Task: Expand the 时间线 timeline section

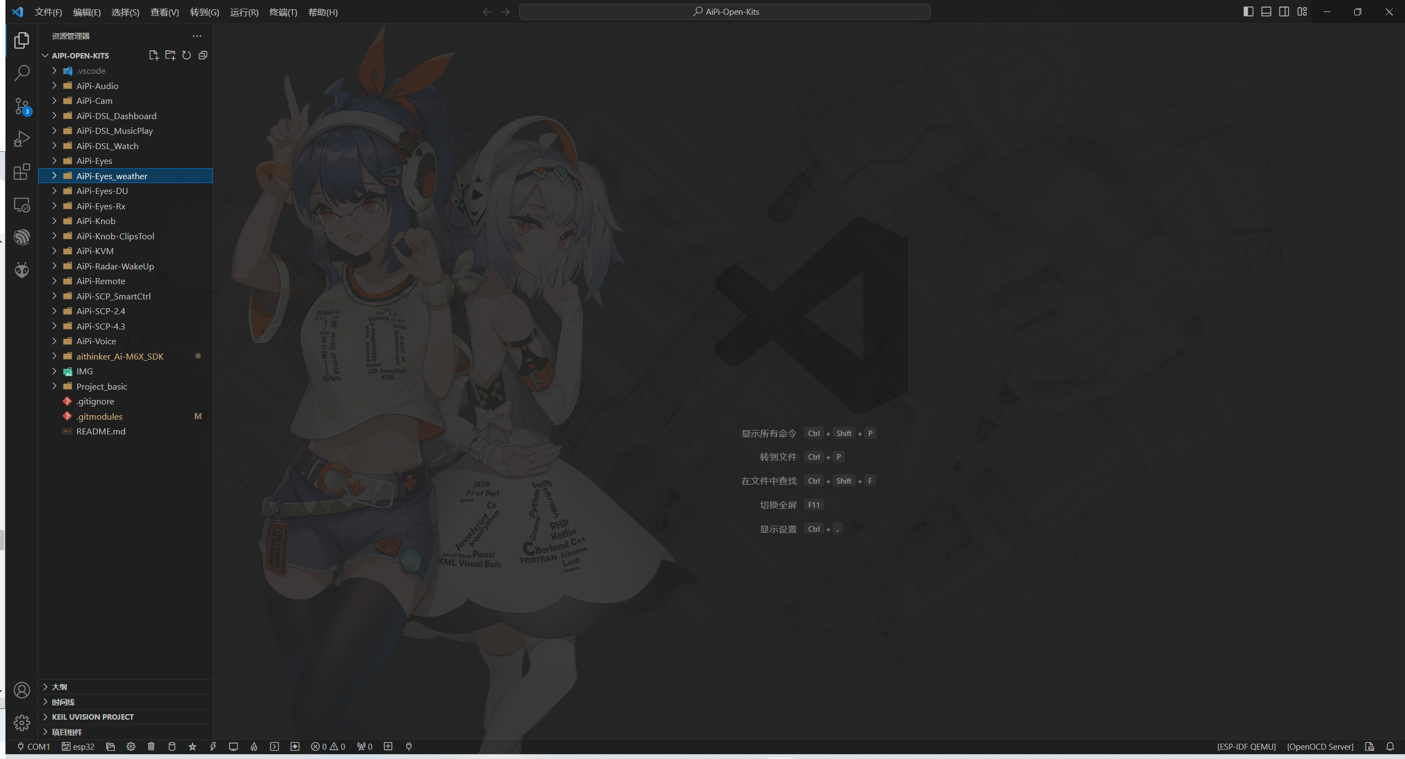Action: click(x=125, y=702)
